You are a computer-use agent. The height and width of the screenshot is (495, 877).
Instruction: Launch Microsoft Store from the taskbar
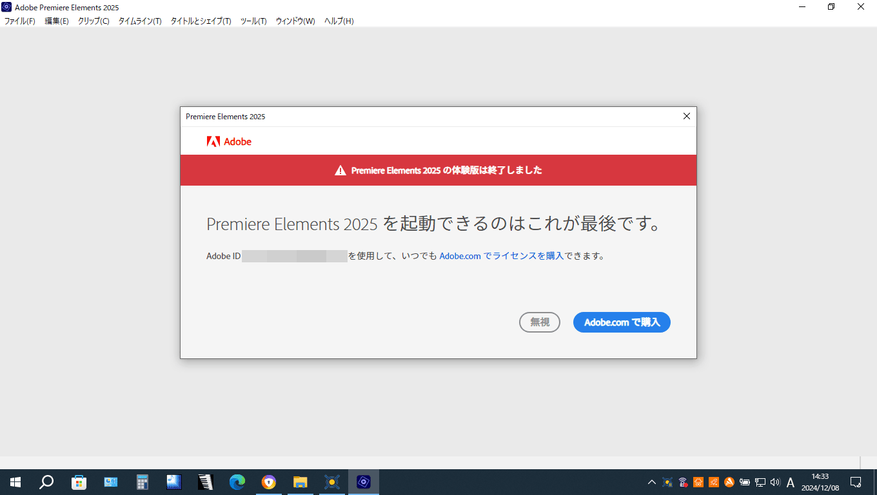(x=79, y=482)
